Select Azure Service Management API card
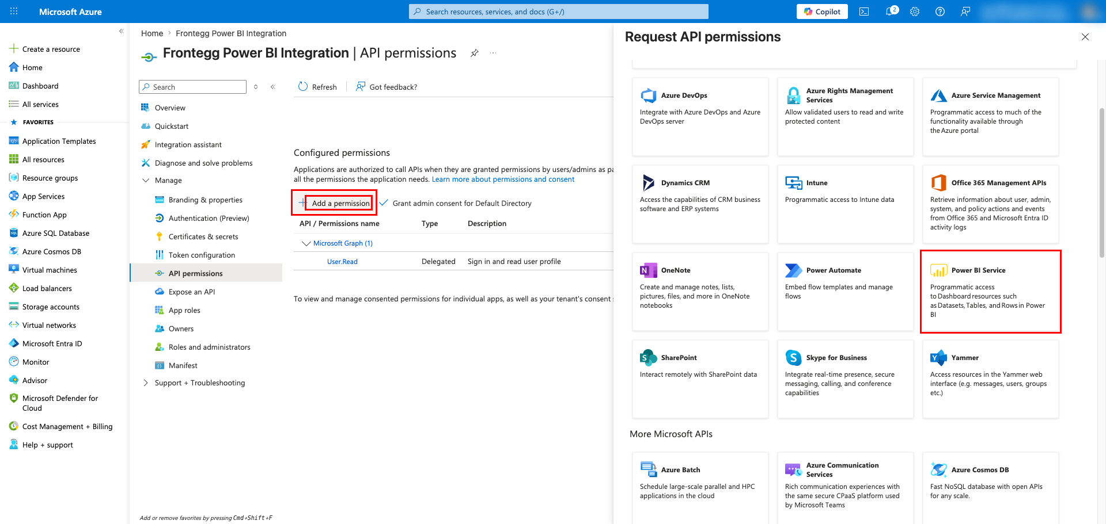The width and height of the screenshot is (1106, 524). [x=991, y=117]
